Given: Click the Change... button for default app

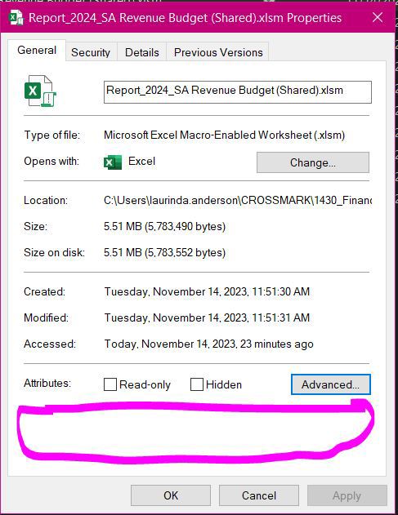Looking at the screenshot, I should (x=313, y=162).
